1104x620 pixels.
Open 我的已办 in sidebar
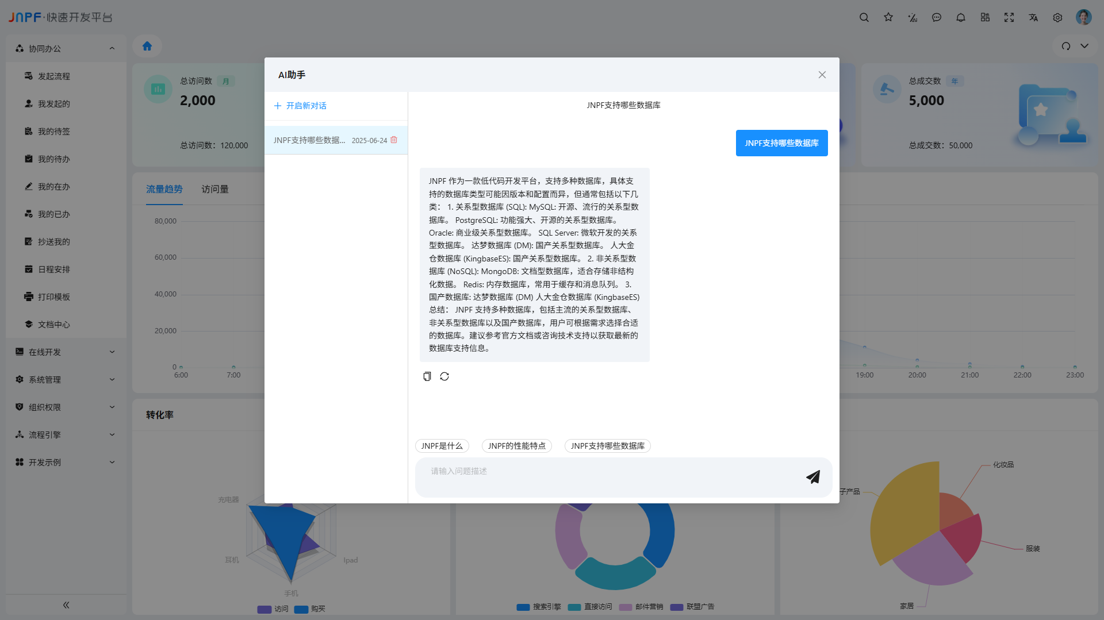[x=66, y=214]
